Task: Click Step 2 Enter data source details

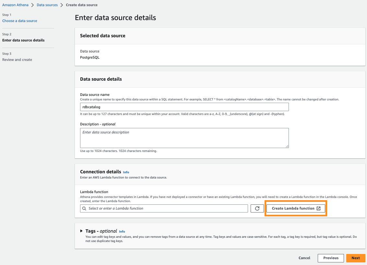Action: coord(23,40)
